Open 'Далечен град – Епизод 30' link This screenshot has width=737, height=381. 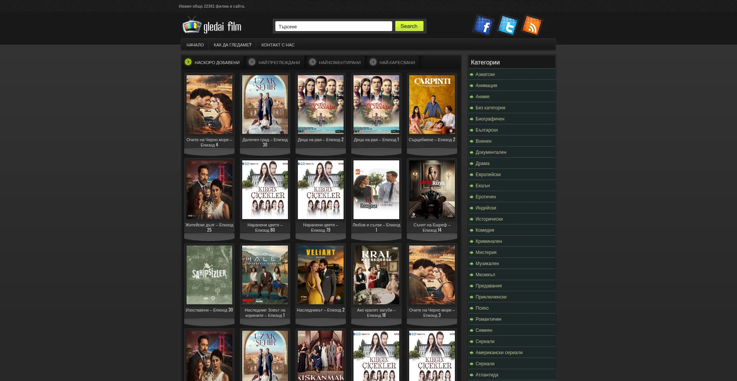(265, 142)
